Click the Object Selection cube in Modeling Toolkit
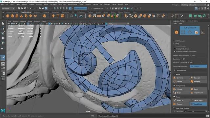This screenshot has height=118, width=210. pos(177,32)
